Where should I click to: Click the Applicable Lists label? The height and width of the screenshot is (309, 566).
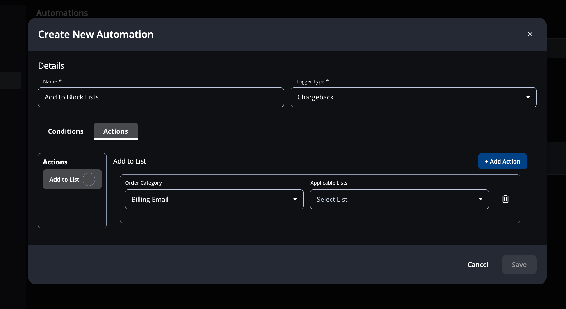(329, 183)
